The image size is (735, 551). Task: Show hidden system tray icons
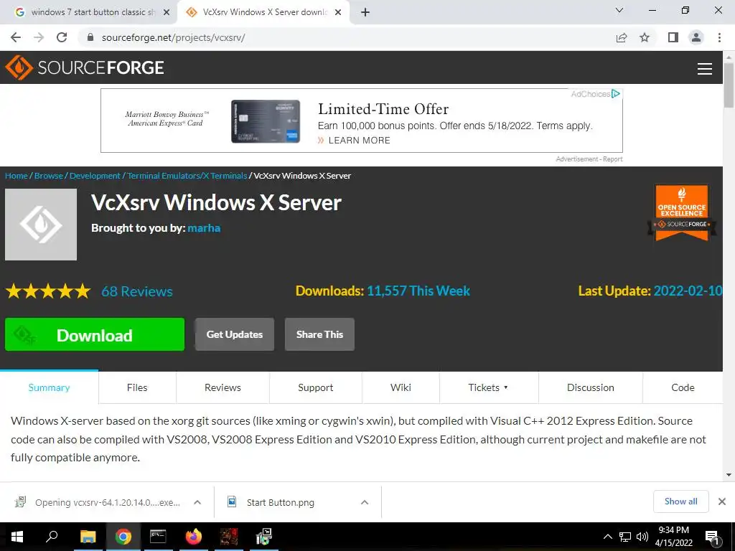tap(607, 537)
